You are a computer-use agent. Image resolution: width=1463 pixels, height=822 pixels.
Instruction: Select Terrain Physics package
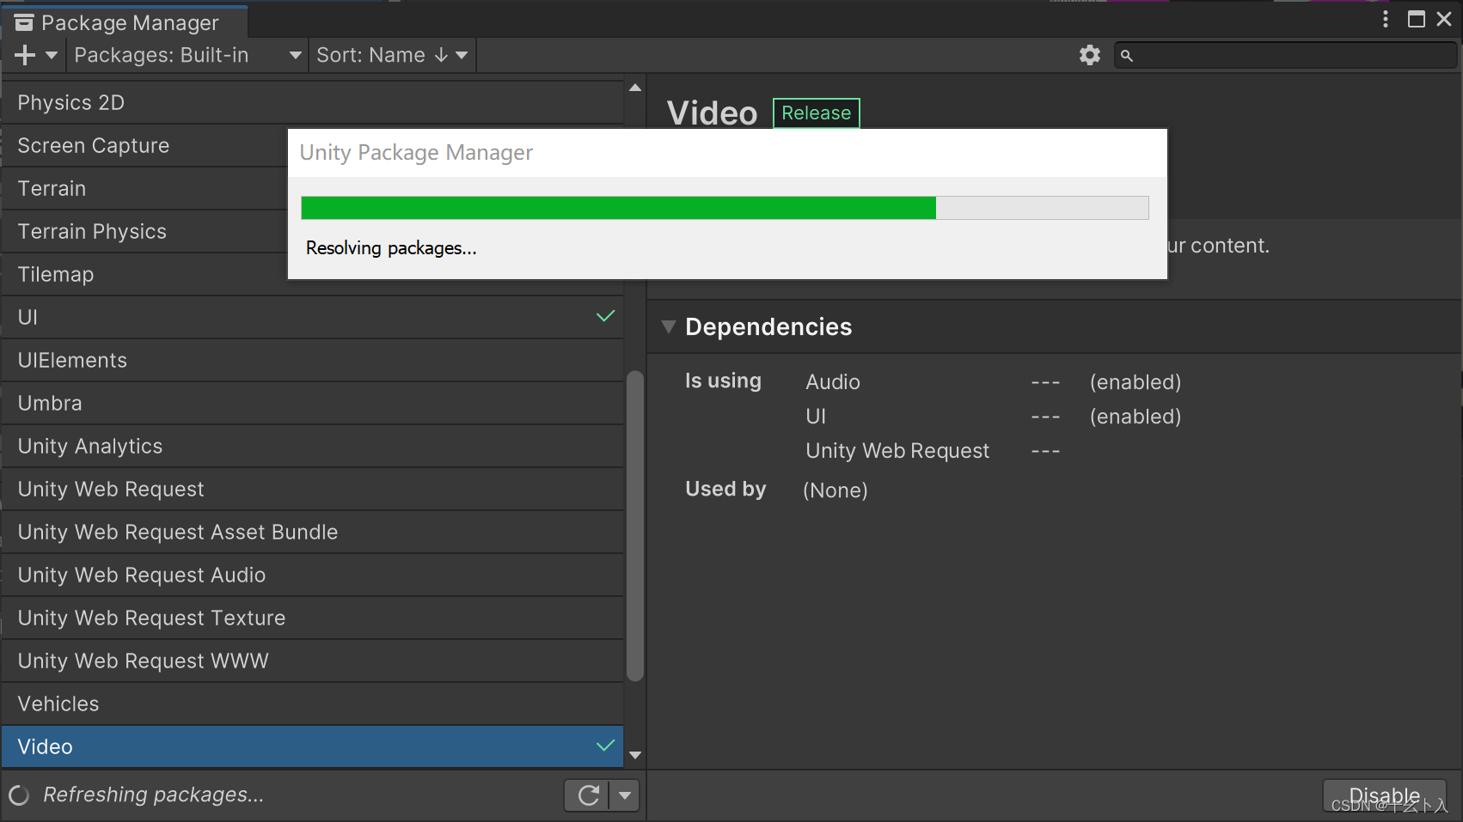144,231
